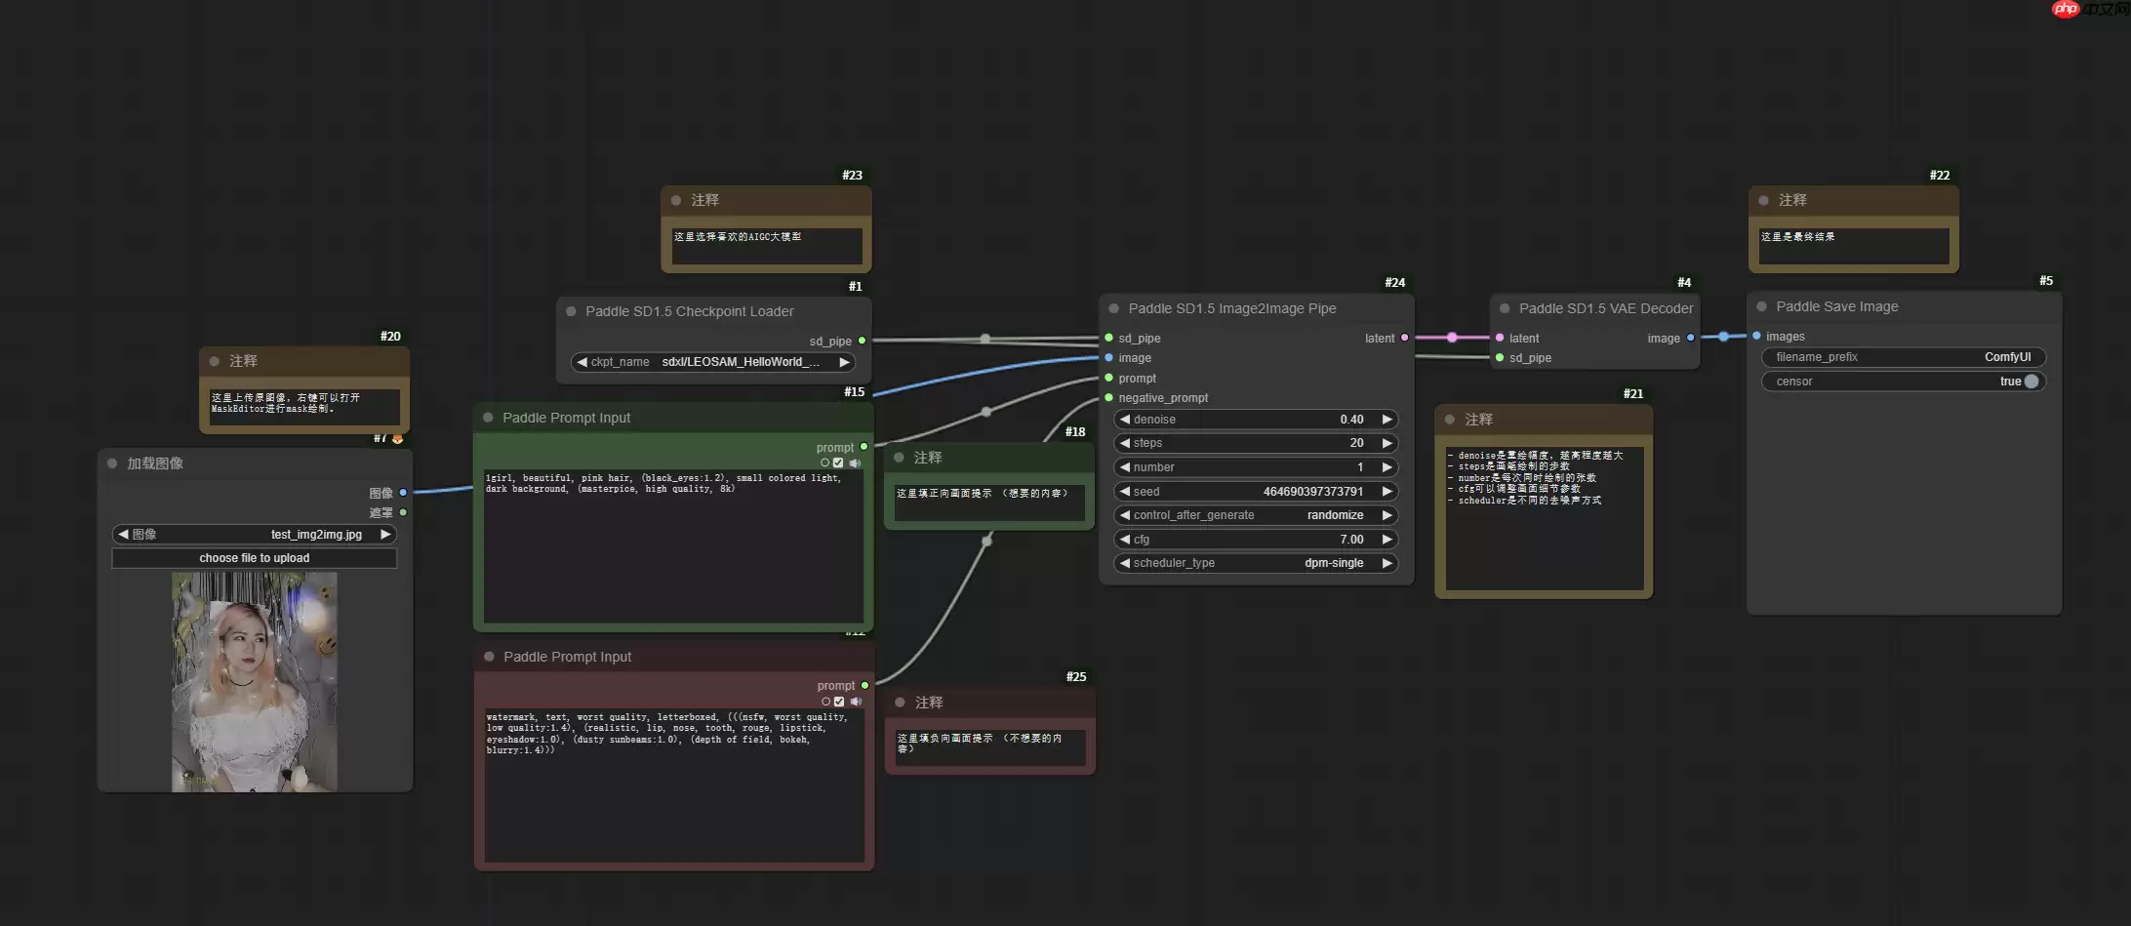Collapse the Paddle SD1.5 Checkpoint Loader node via its title dot
The width and height of the screenshot is (2131, 926).
[x=571, y=311]
